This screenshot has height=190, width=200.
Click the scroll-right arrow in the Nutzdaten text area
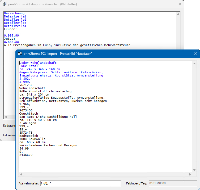tap(190, 174)
